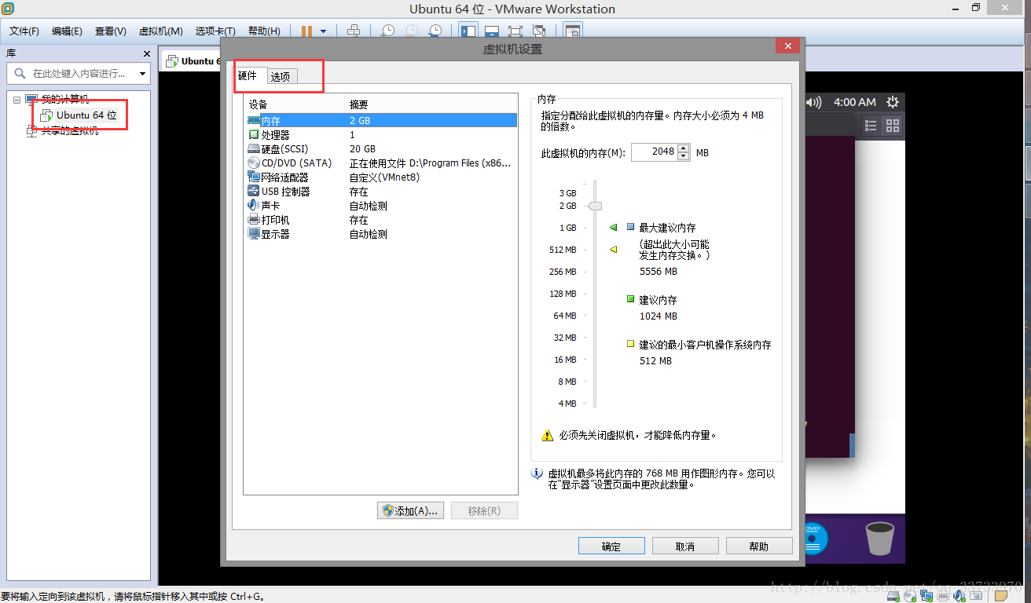Viewport: 1031px width, 603px height.
Task: Click the Ubuntu clock showing 4:00 AM
Action: pos(854,102)
